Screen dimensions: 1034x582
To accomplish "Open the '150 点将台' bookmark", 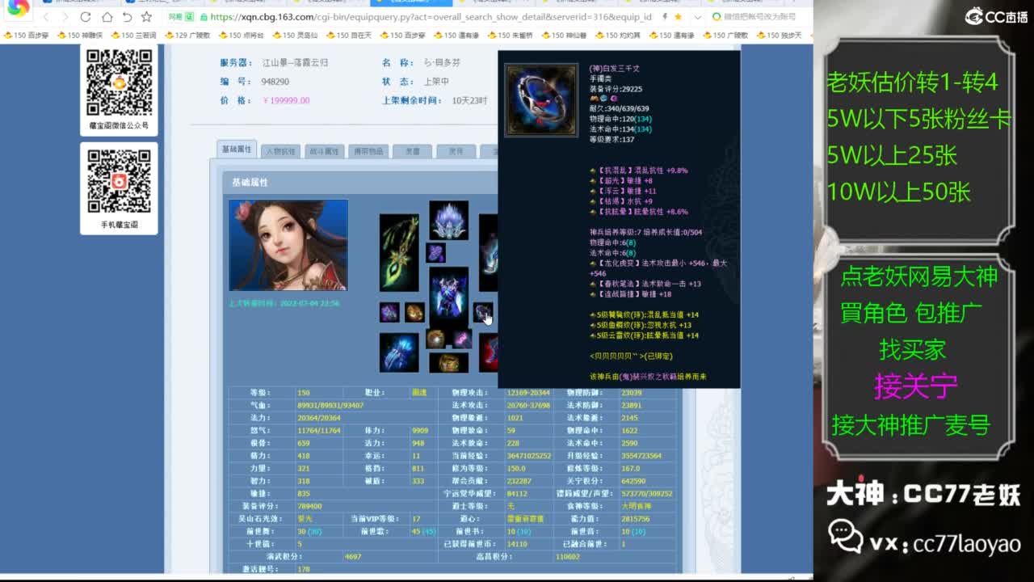I will click(x=241, y=36).
